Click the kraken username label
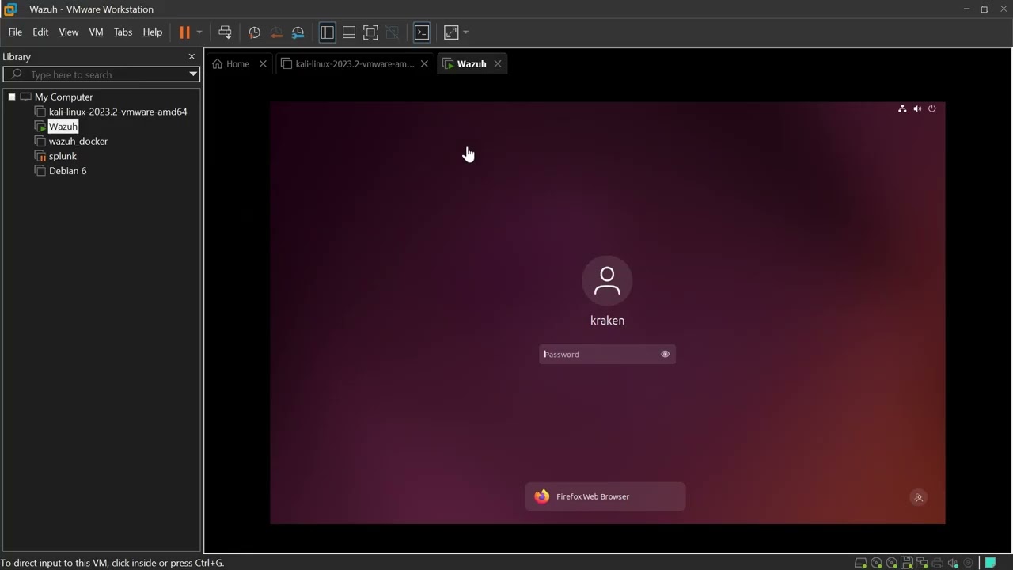Screen dimensions: 1013x570 607,321
